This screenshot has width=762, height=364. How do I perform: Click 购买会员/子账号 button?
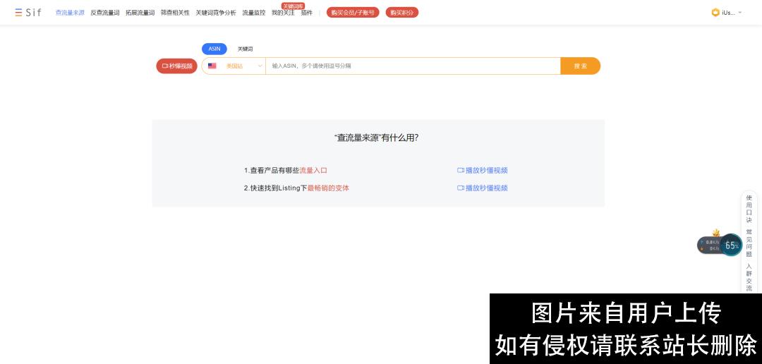tap(353, 13)
